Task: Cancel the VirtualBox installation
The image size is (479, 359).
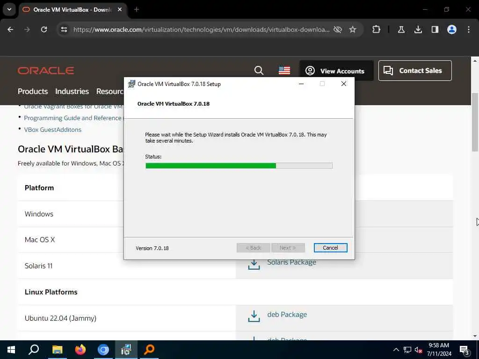Action: (x=330, y=248)
